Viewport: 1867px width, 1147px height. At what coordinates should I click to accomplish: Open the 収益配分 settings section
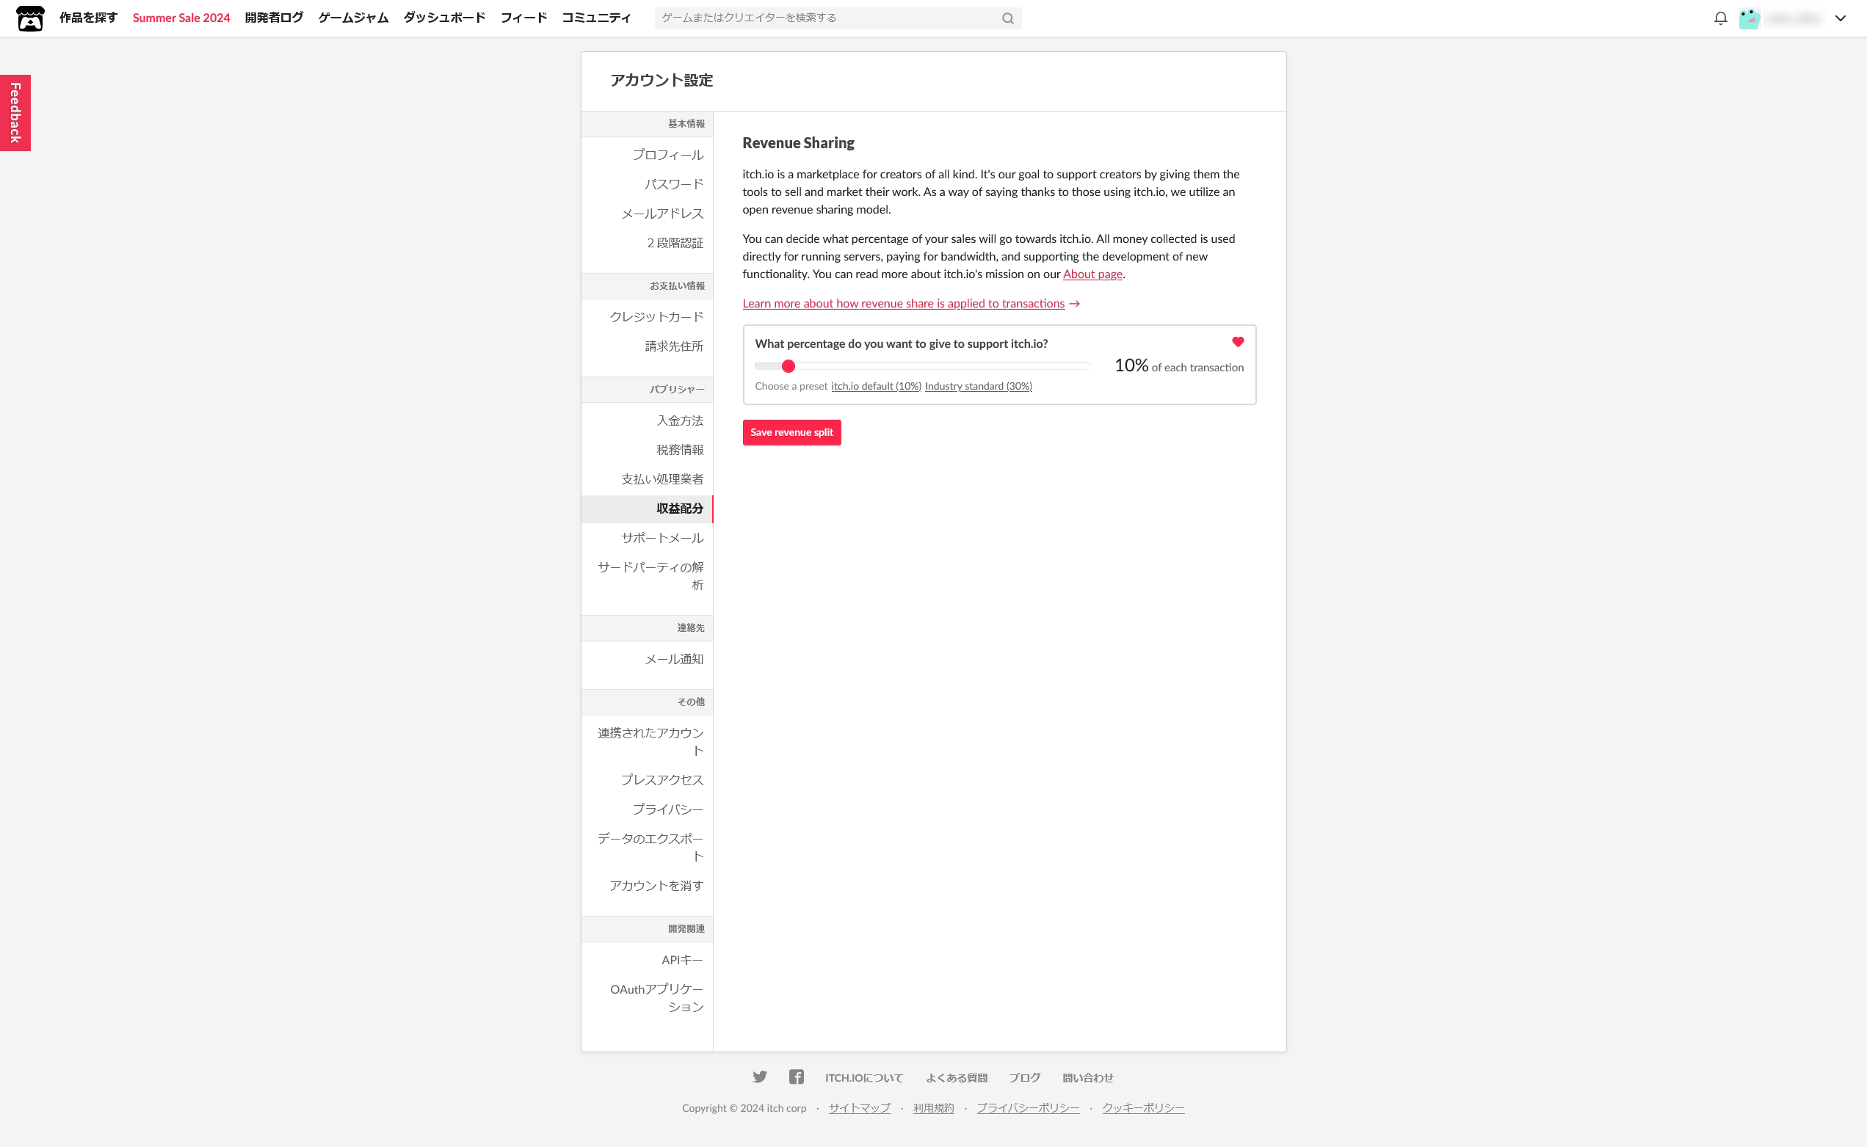679,509
